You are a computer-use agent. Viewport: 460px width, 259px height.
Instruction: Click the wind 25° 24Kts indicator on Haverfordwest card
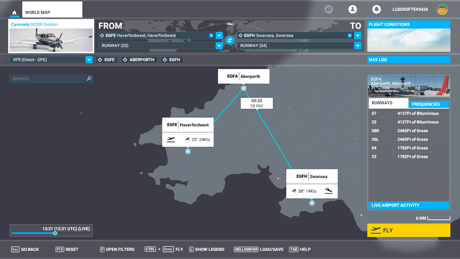click(x=198, y=140)
